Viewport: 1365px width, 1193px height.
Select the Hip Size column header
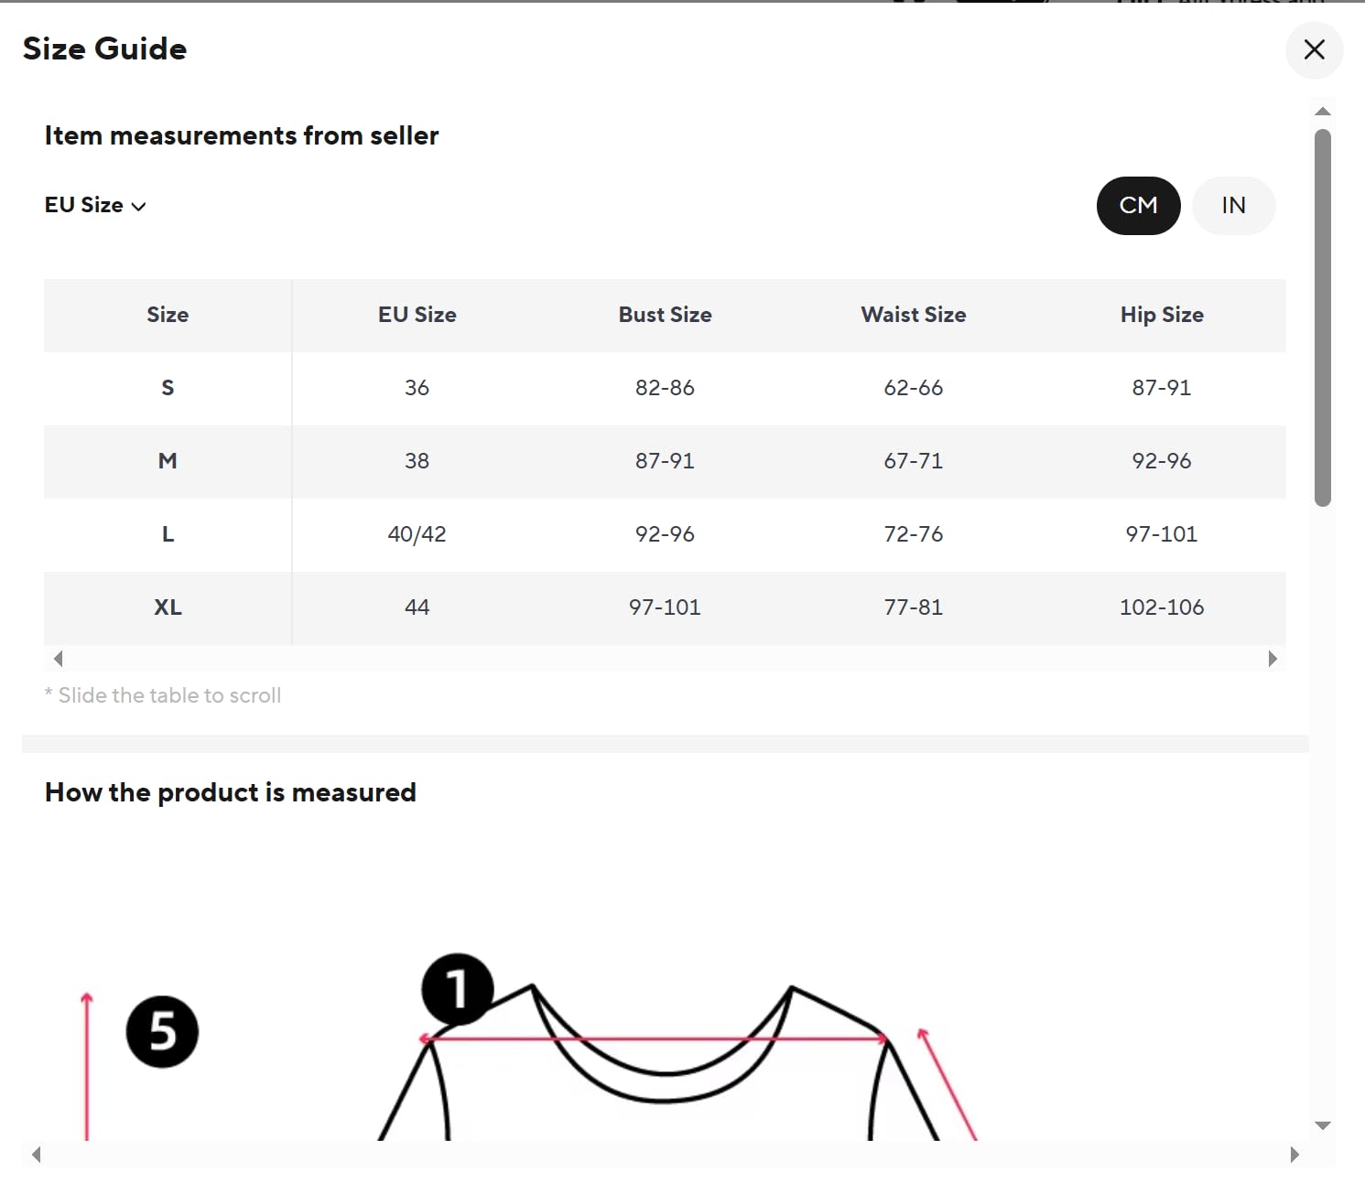tap(1162, 315)
